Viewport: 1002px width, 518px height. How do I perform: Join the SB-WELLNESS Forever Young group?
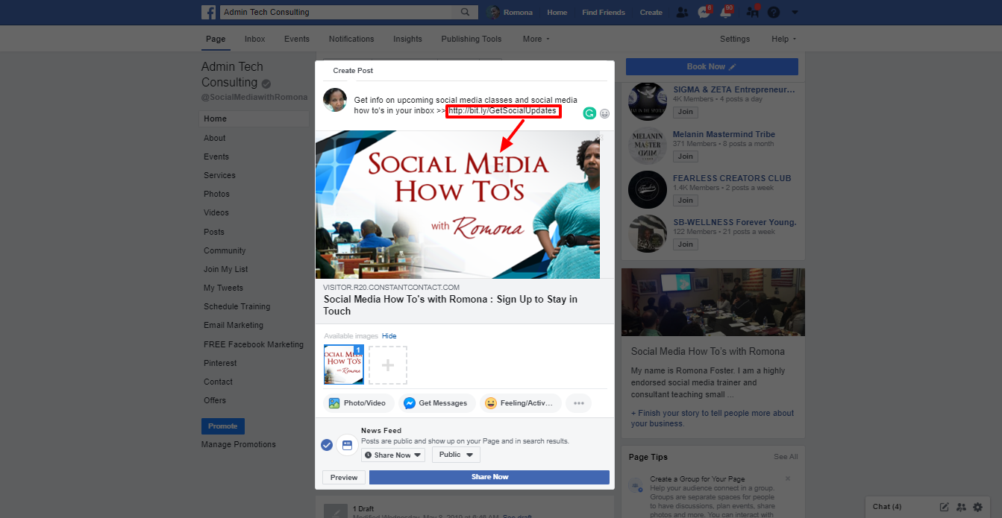pos(686,244)
